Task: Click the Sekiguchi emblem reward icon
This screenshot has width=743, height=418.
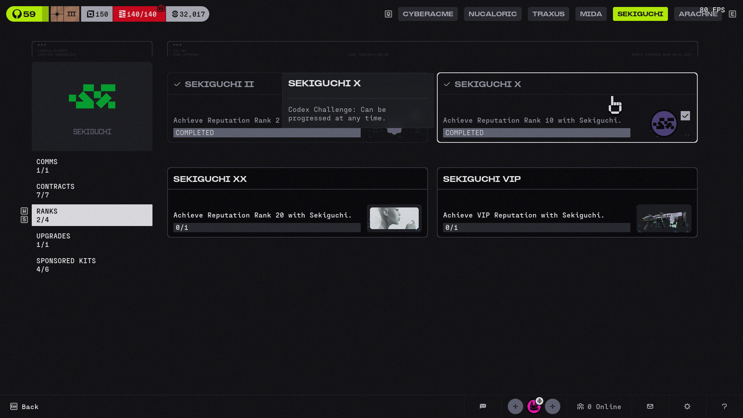Action: coord(664,124)
